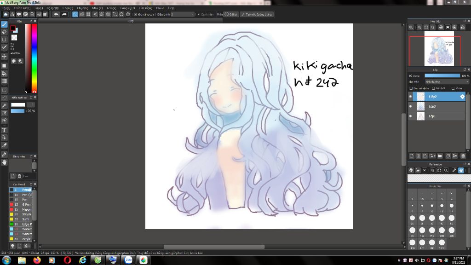This screenshot has height=265, width=471.
Task: Open the Bộ lọc(R) filter menu
Action: (x=52, y=8)
